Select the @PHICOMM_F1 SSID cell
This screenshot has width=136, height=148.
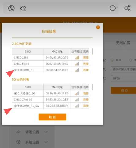pyautogui.click(x=28, y=70)
